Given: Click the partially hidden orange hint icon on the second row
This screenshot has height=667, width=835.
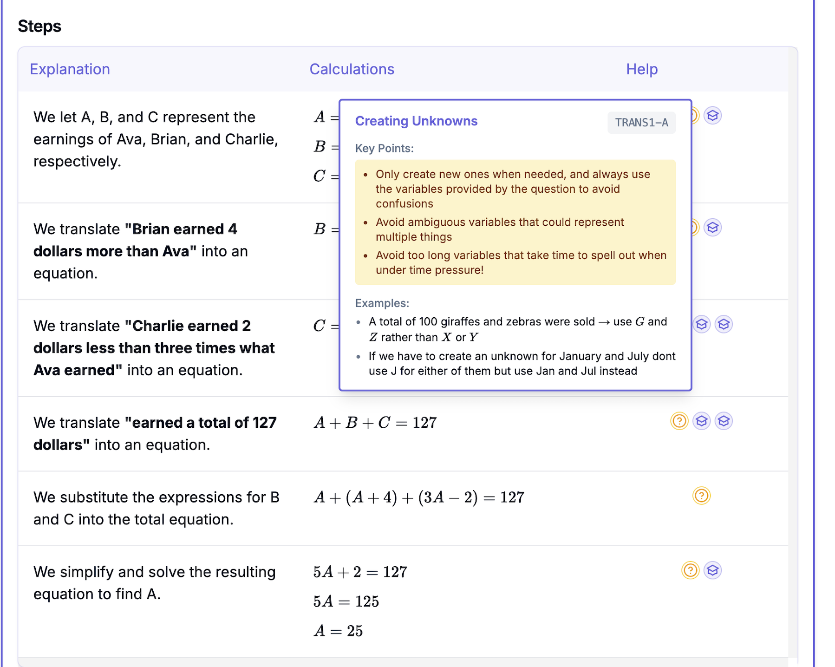Looking at the screenshot, I should 693,227.
